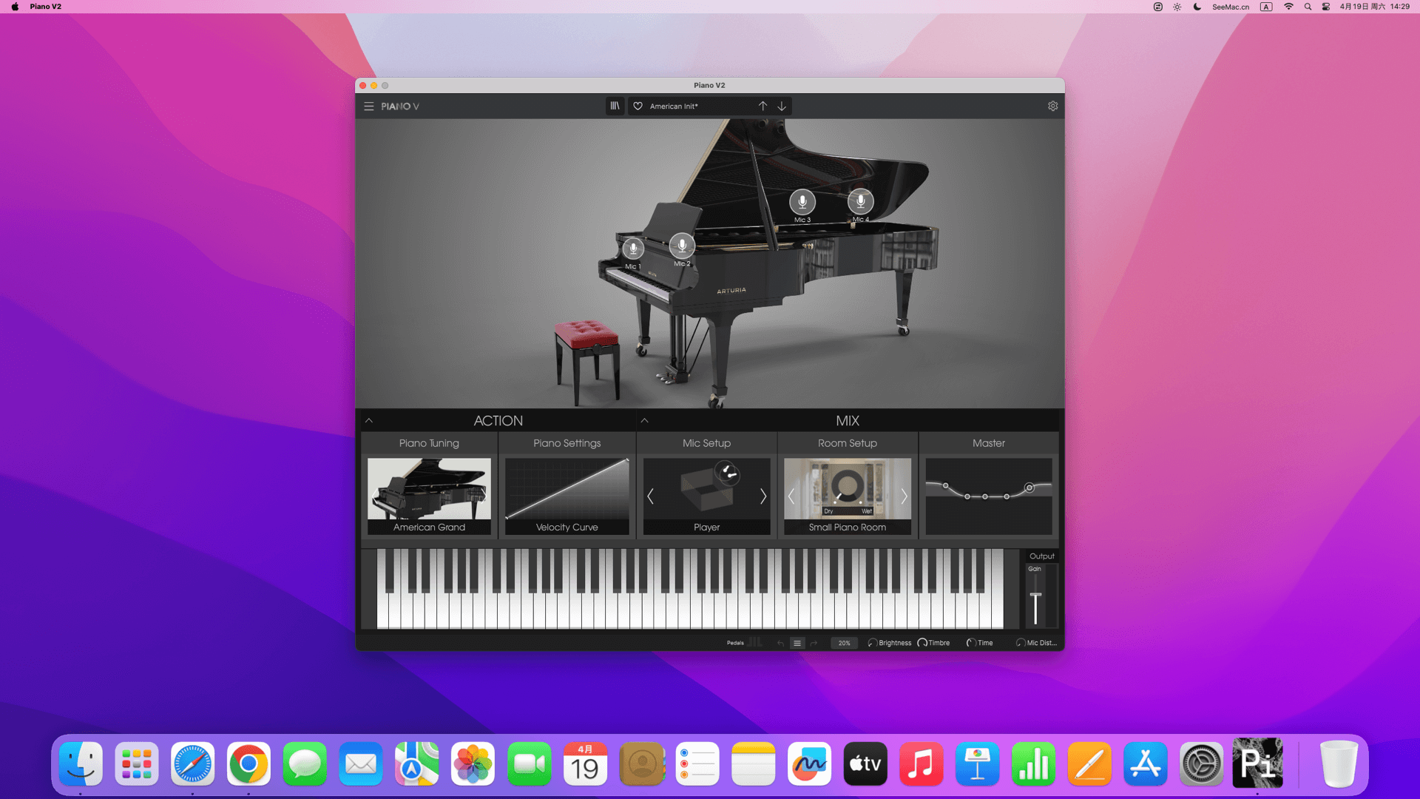Click the Master EQ curve high band node
The image size is (1420, 799).
(1029, 488)
